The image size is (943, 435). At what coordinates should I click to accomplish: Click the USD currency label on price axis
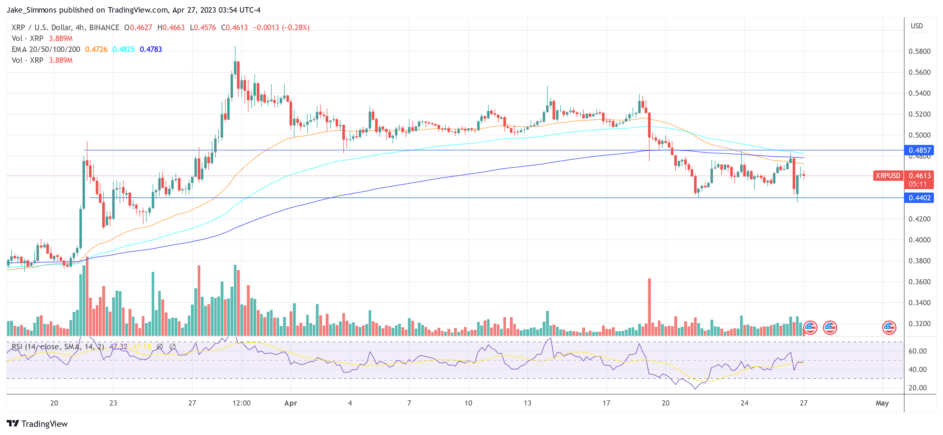point(917,26)
